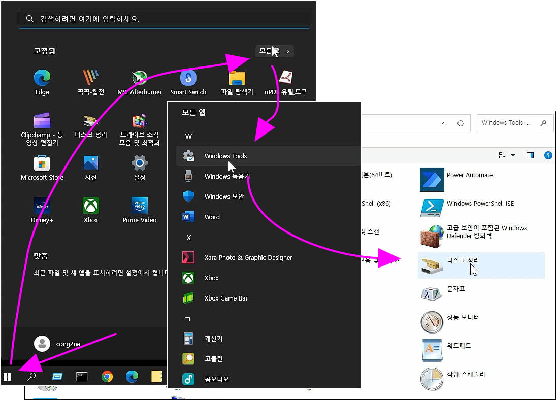Viewport: 556px width, 400px height.
Task: Open command prompt from taskbar
Action: pyautogui.click(x=82, y=377)
